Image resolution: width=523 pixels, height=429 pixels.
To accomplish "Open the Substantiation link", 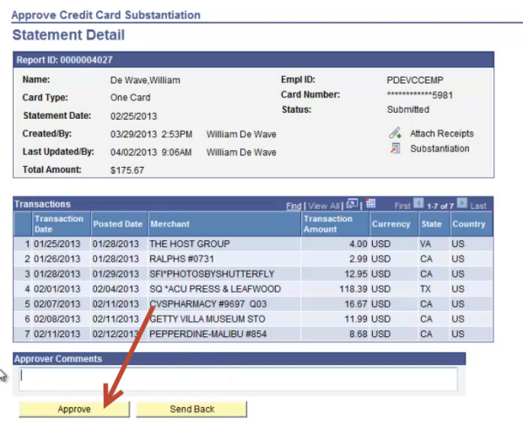I will click(x=439, y=149).
